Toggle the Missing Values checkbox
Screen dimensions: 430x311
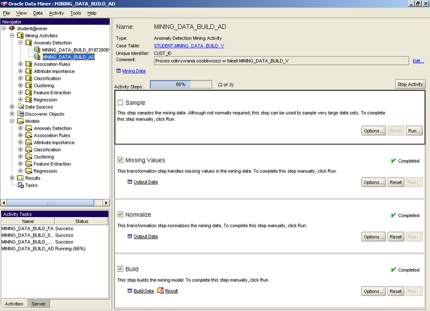120,160
